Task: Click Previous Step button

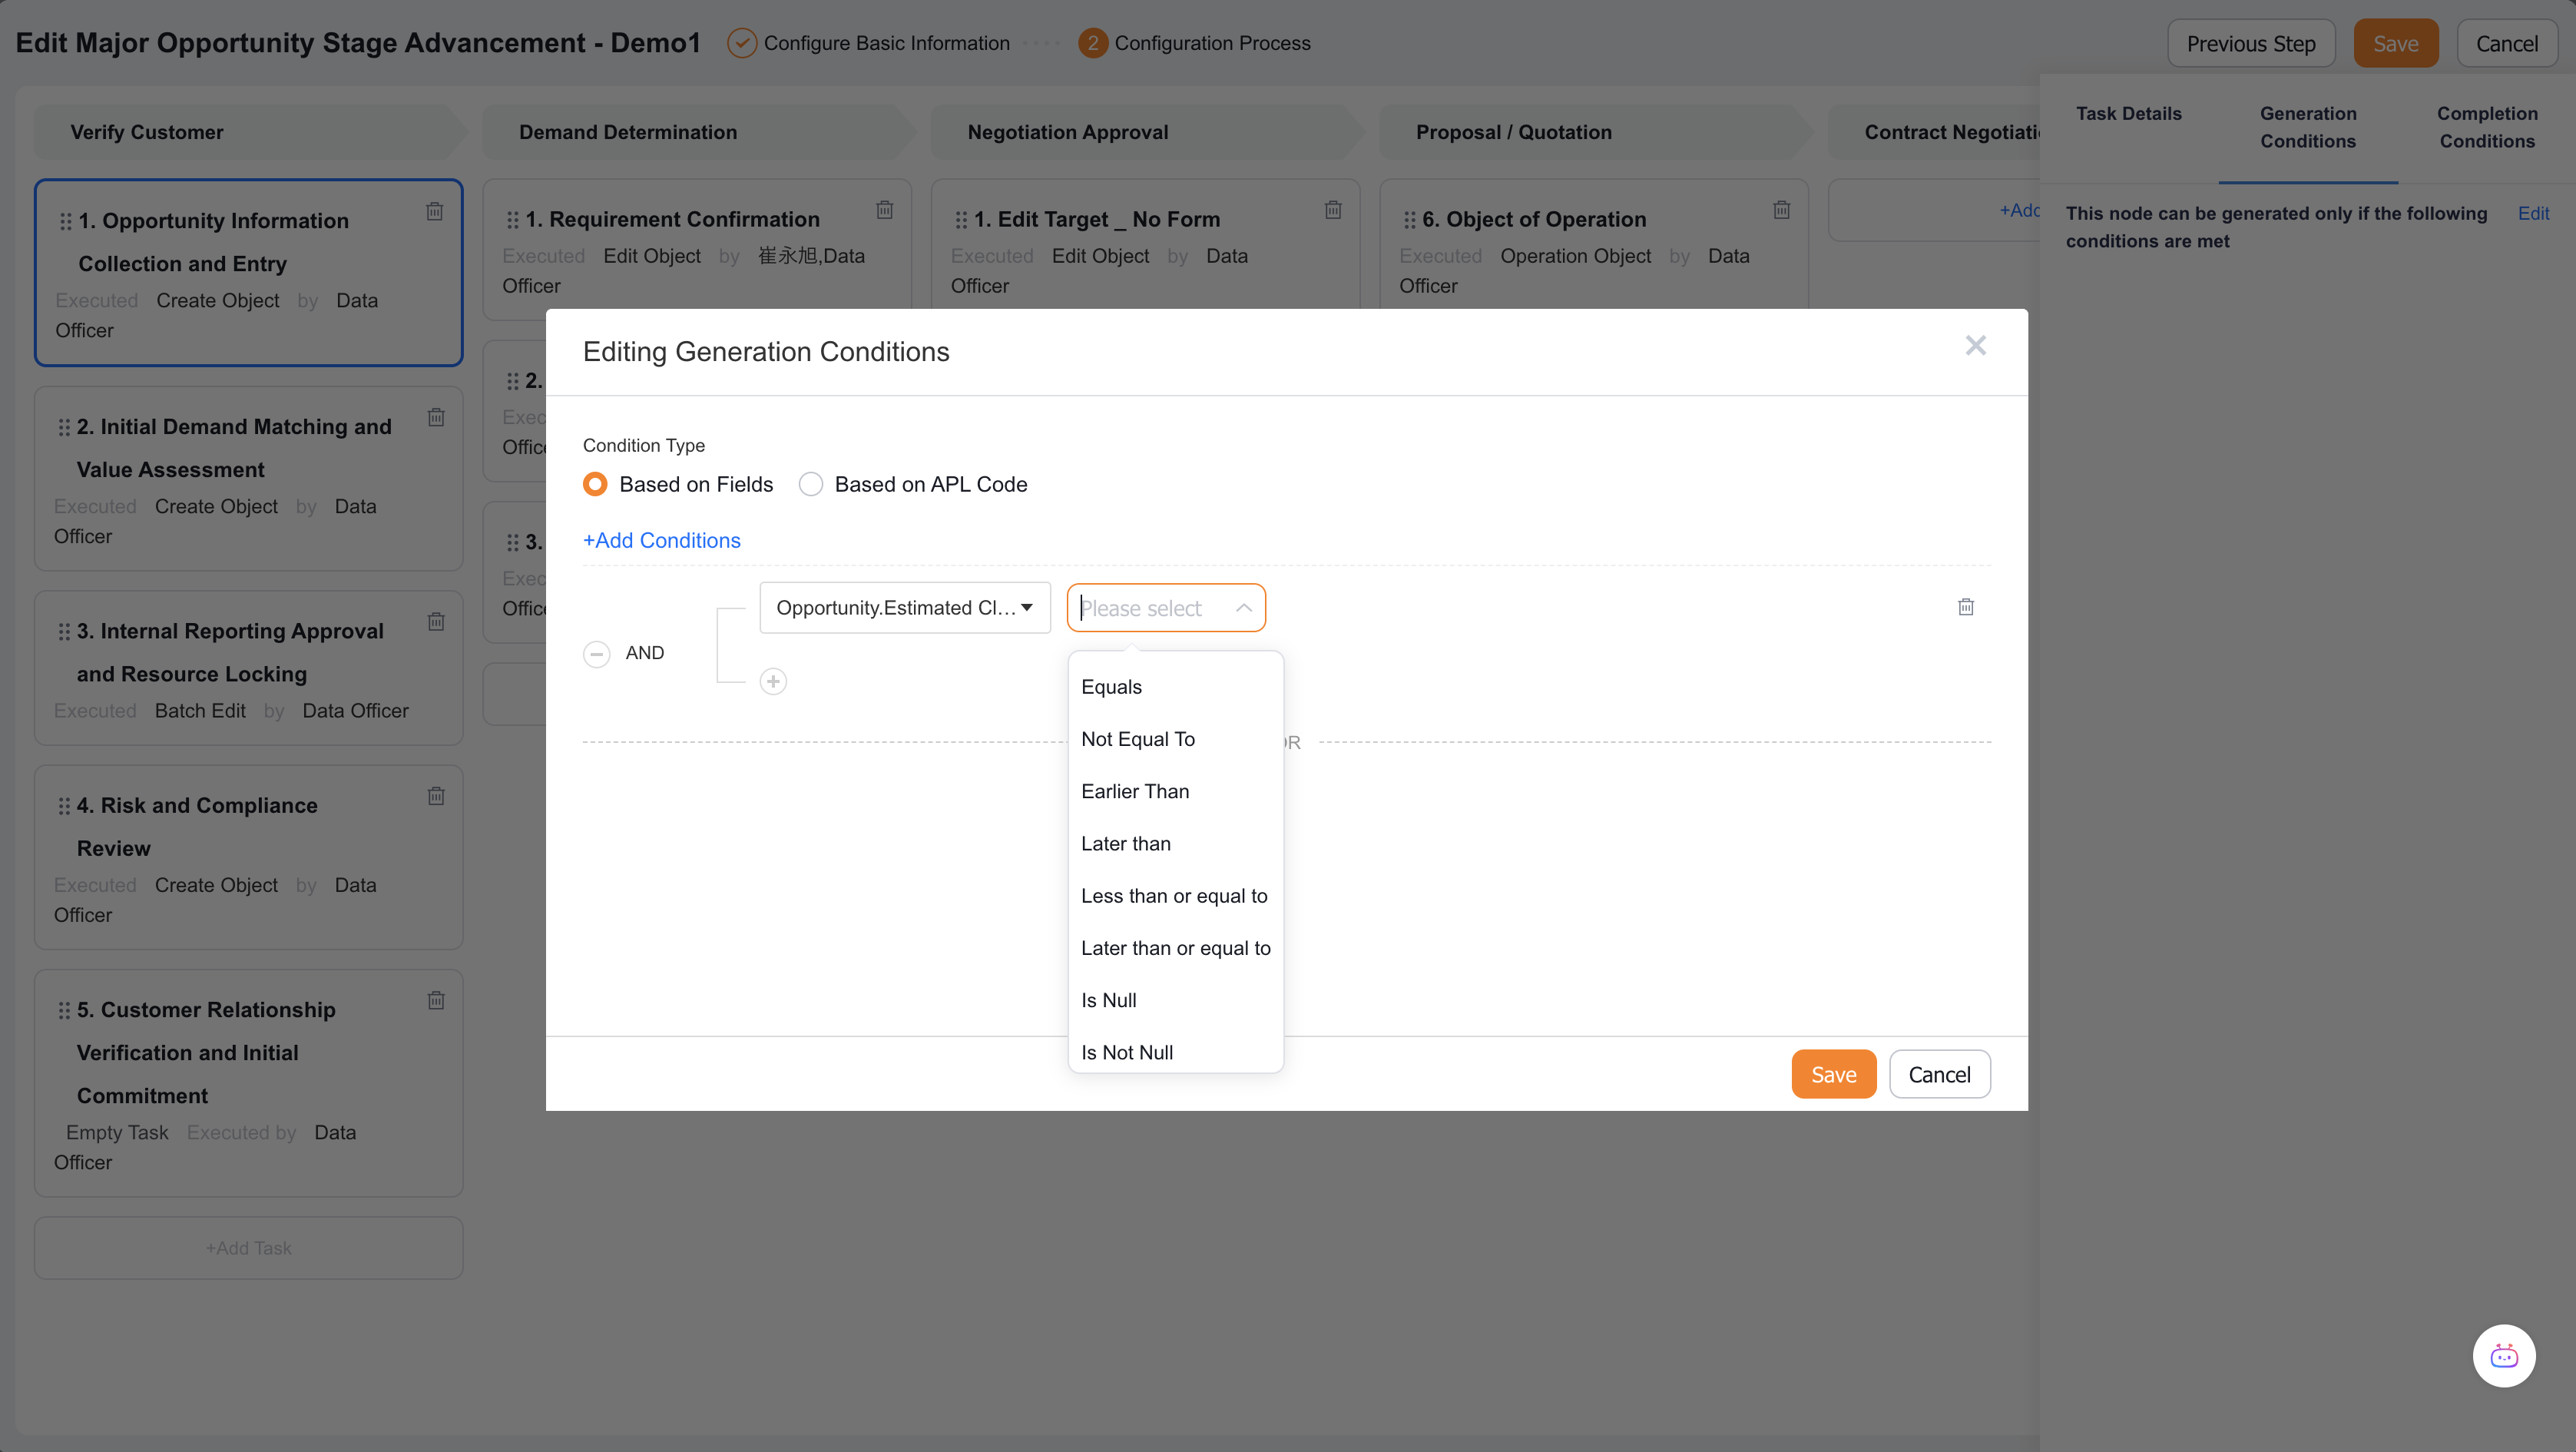Action: (x=2250, y=44)
